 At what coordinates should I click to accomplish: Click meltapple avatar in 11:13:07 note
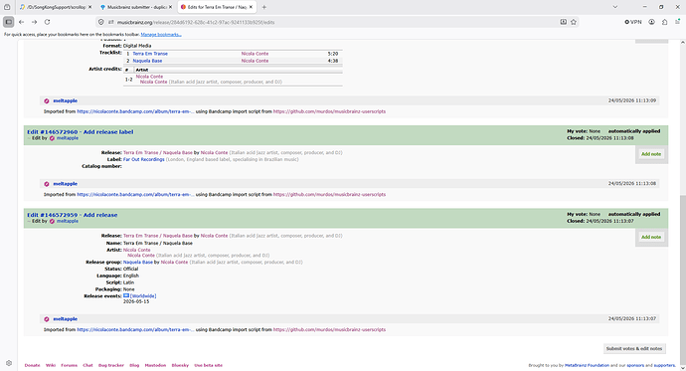[47, 319]
